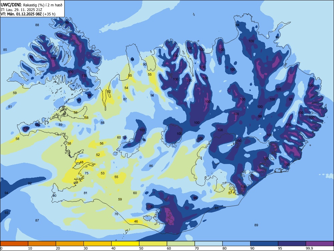Click the humidity value 46 on the map

point(136,221)
